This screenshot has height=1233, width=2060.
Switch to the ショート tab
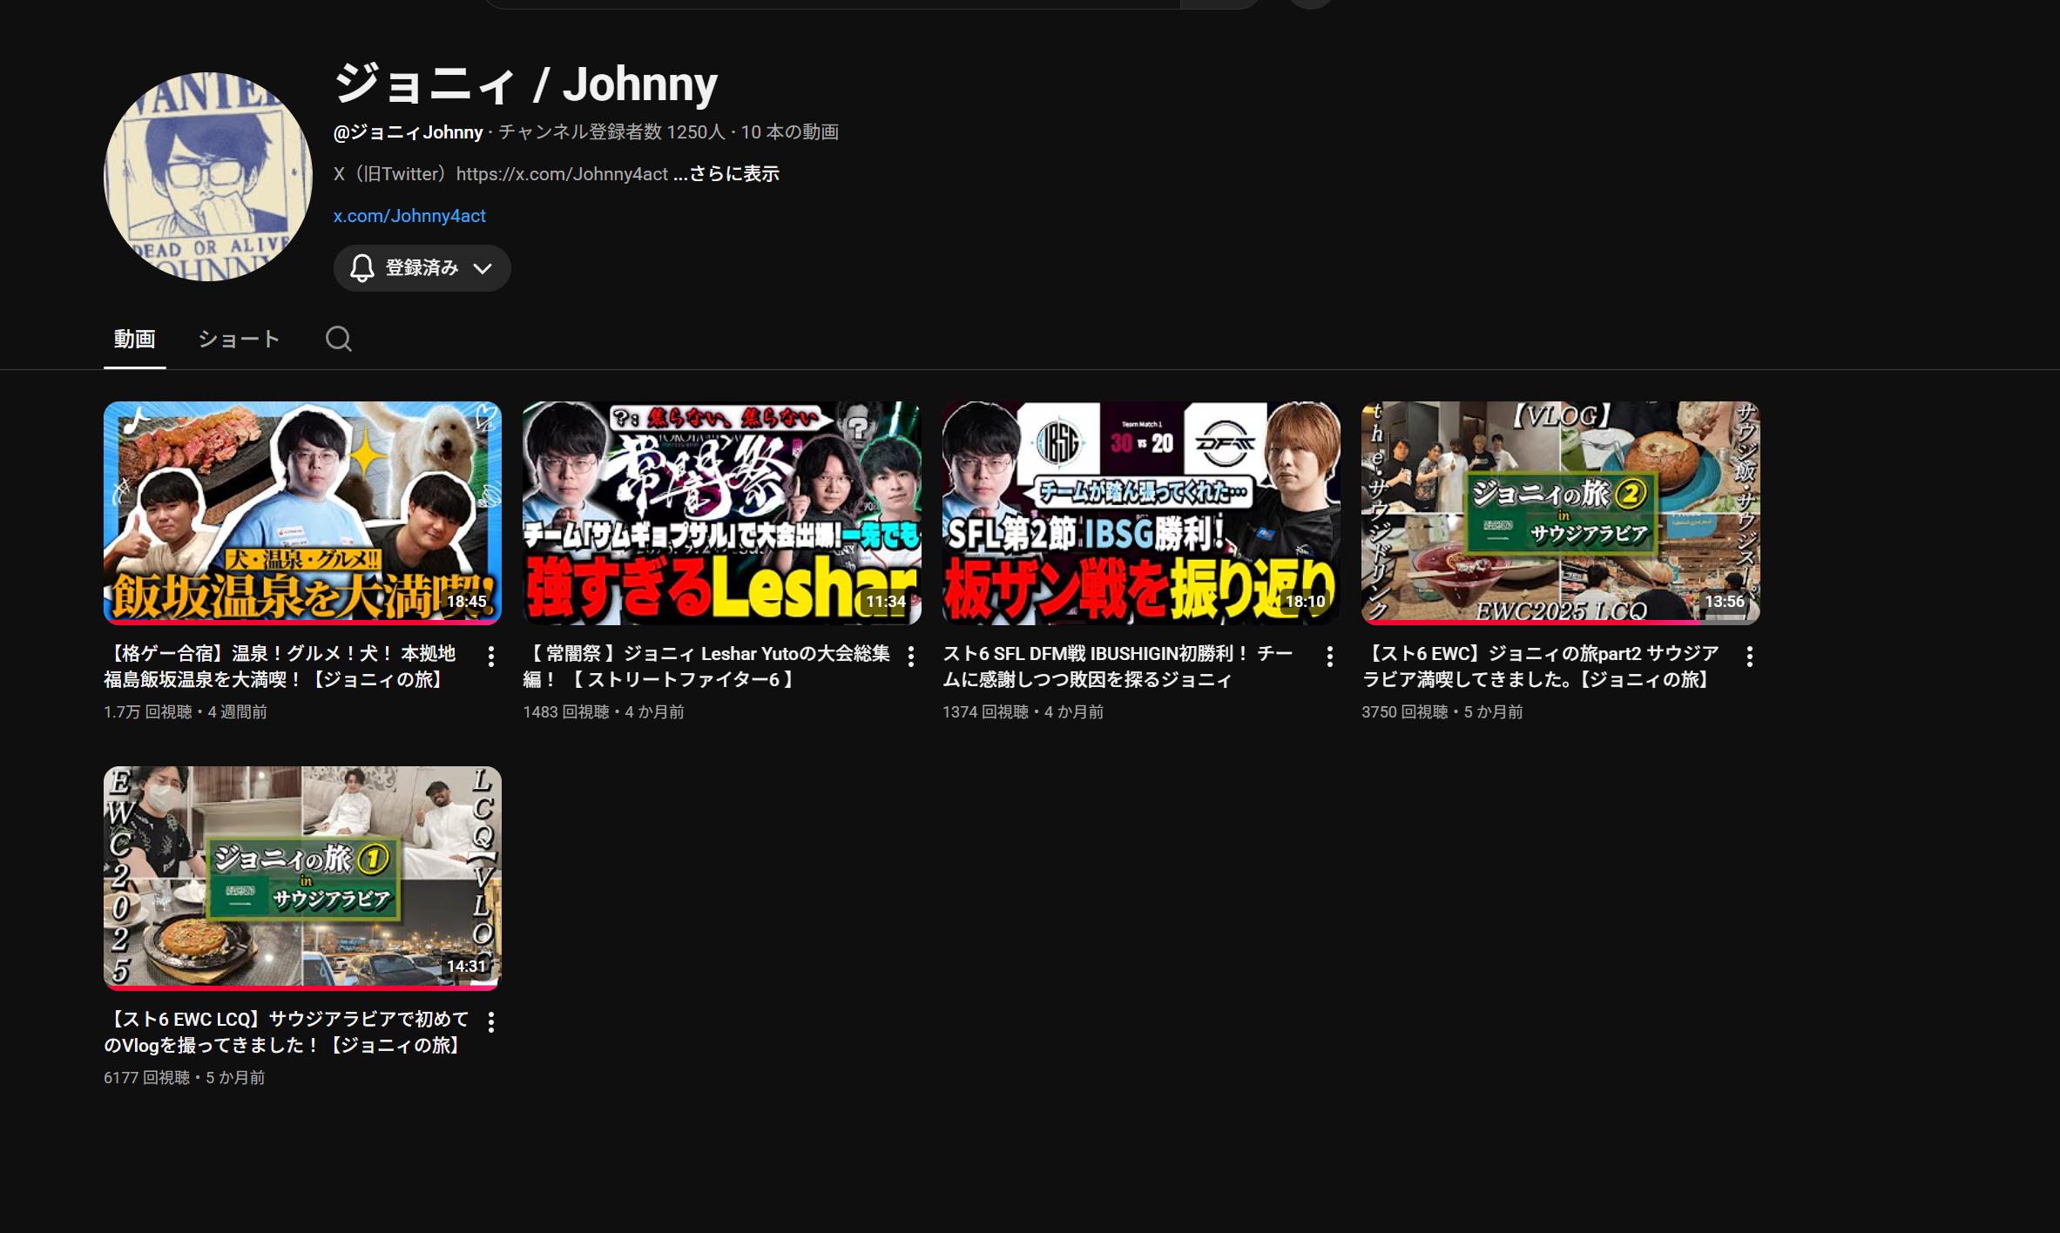coord(238,339)
